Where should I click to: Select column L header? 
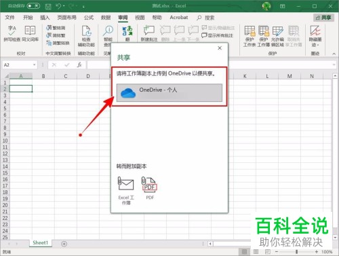267,76
